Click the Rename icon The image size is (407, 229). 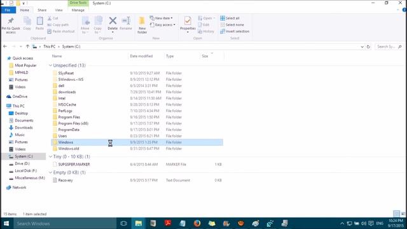click(126, 21)
